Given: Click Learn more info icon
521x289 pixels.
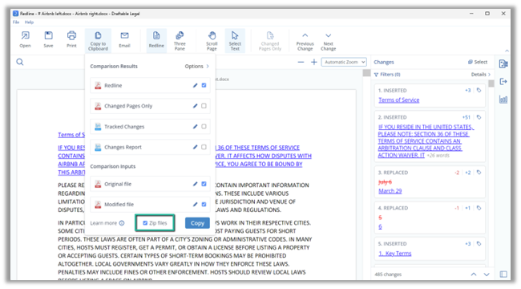Looking at the screenshot, I should 122,223.
